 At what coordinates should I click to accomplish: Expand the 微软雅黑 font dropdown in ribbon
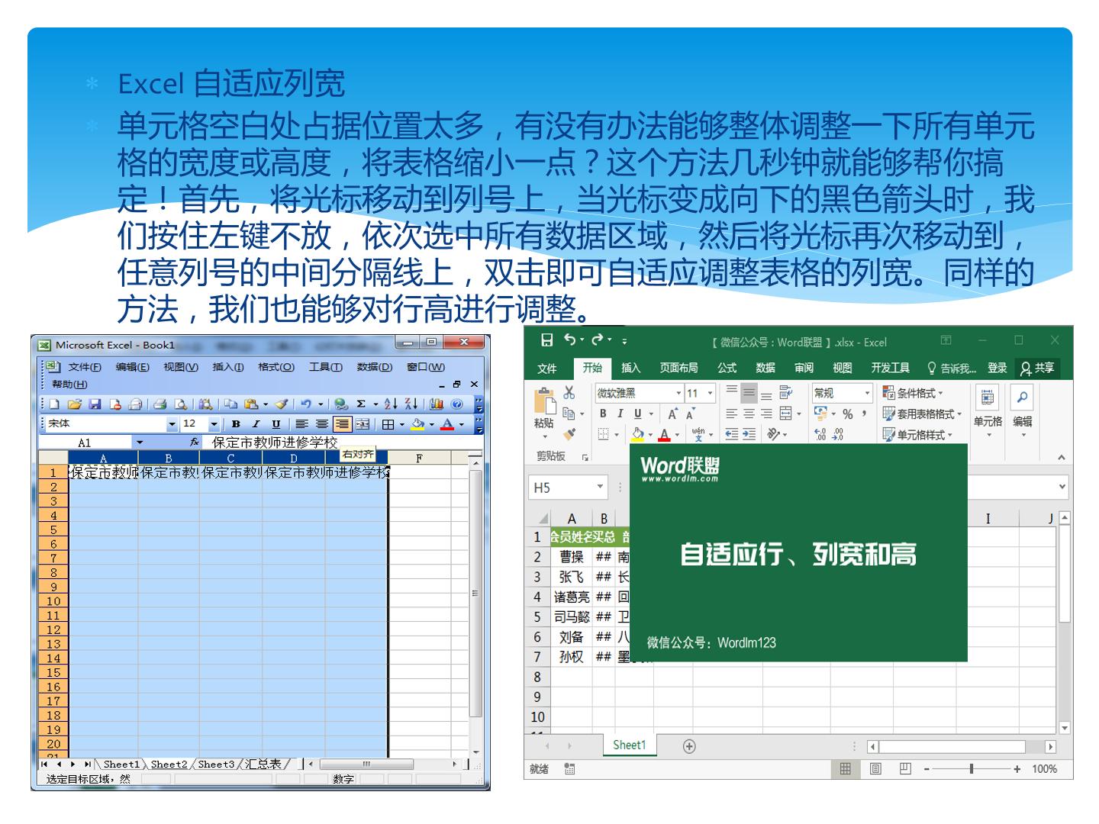pyautogui.click(x=678, y=393)
